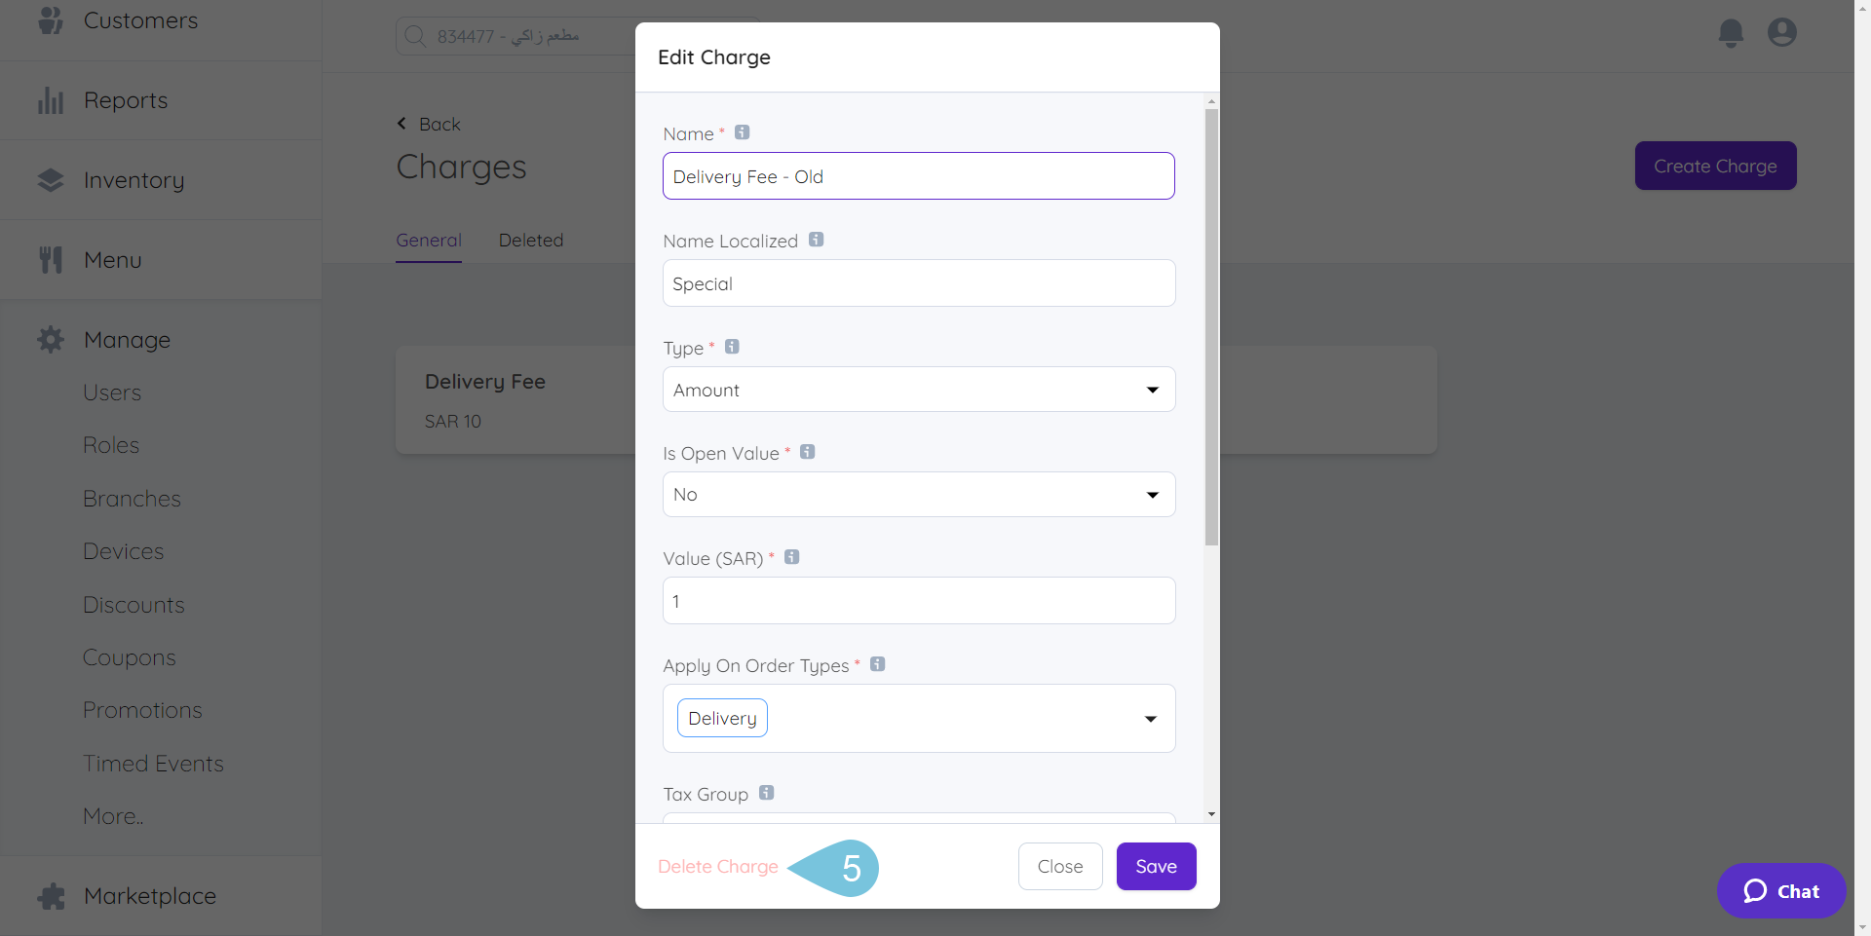Focus the Name Localized field
This screenshot has width=1871, height=936.
[919, 283]
